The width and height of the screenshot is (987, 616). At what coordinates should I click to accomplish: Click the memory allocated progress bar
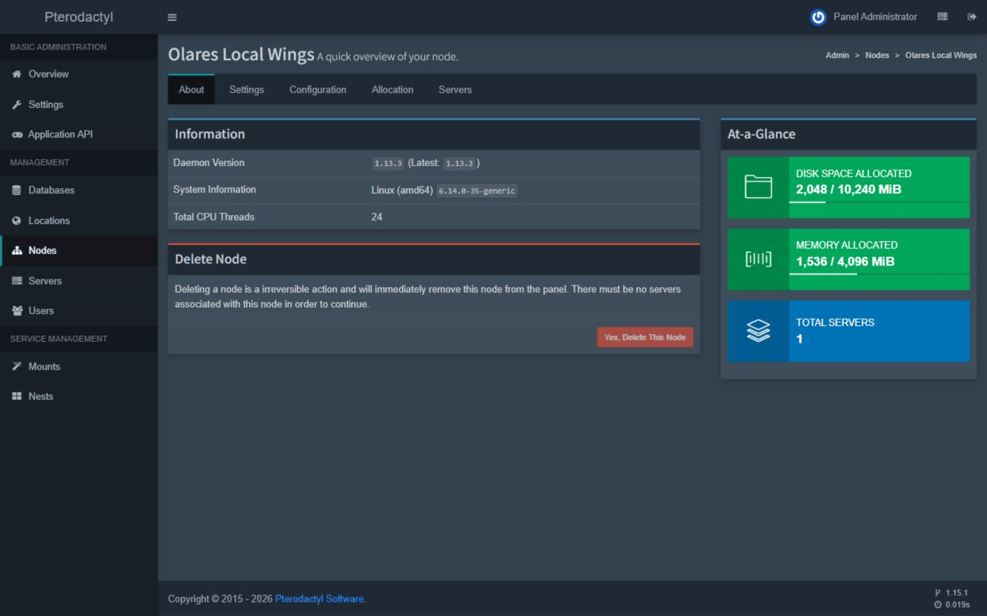tap(879, 274)
